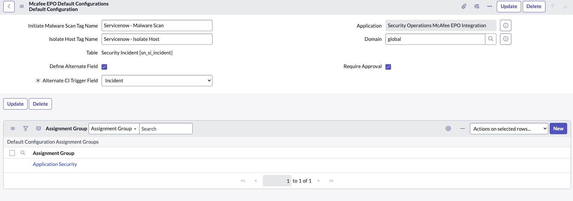Check the select-all rows checkbox

point(12,153)
